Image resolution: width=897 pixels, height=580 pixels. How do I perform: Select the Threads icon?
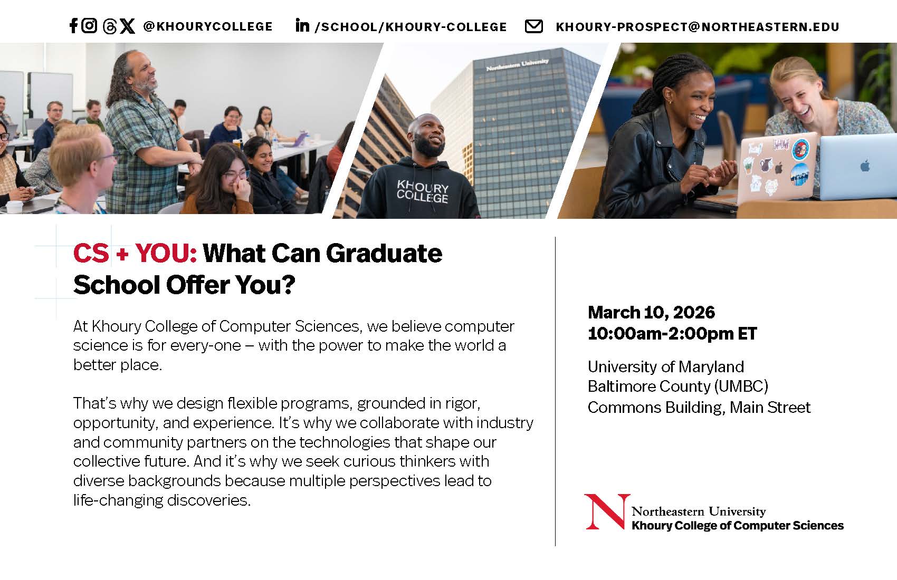coord(109,26)
